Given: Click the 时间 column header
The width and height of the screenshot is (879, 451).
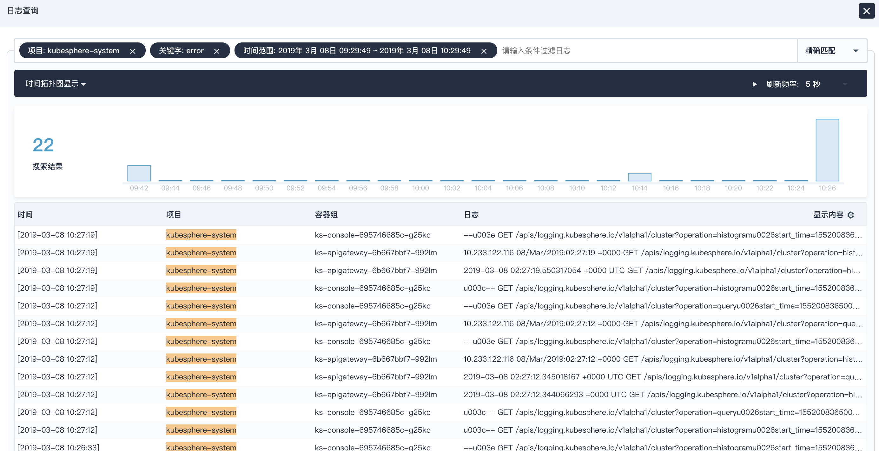Looking at the screenshot, I should pyautogui.click(x=25, y=215).
